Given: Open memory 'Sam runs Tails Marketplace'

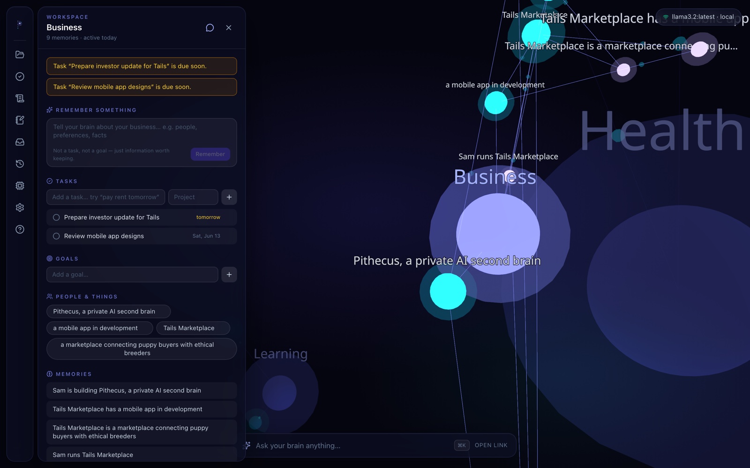Looking at the screenshot, I should [142, 454].
